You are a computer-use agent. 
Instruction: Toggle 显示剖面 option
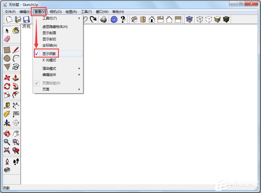click(x=58, y=33)
